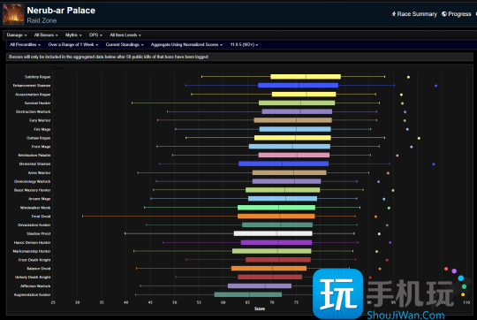Click the yellow Subtlety Rogue box bar
The height and width of the screenshot is (320, 477).
coord(306,77)
